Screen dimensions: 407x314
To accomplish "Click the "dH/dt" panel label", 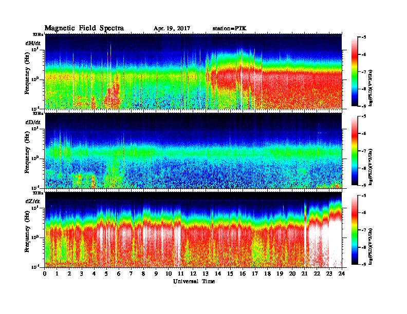I will pyautogui.click(x=33, y=43).
